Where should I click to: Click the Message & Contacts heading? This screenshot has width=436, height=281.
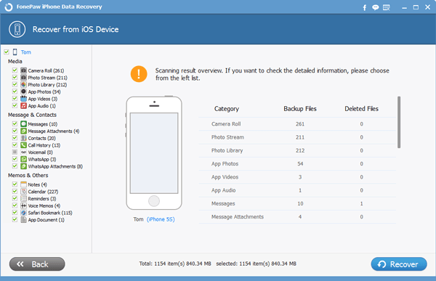pyautogui.click(x=32, y=115)
